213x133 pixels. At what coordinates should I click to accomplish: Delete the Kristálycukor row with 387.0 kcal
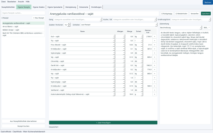154,49
